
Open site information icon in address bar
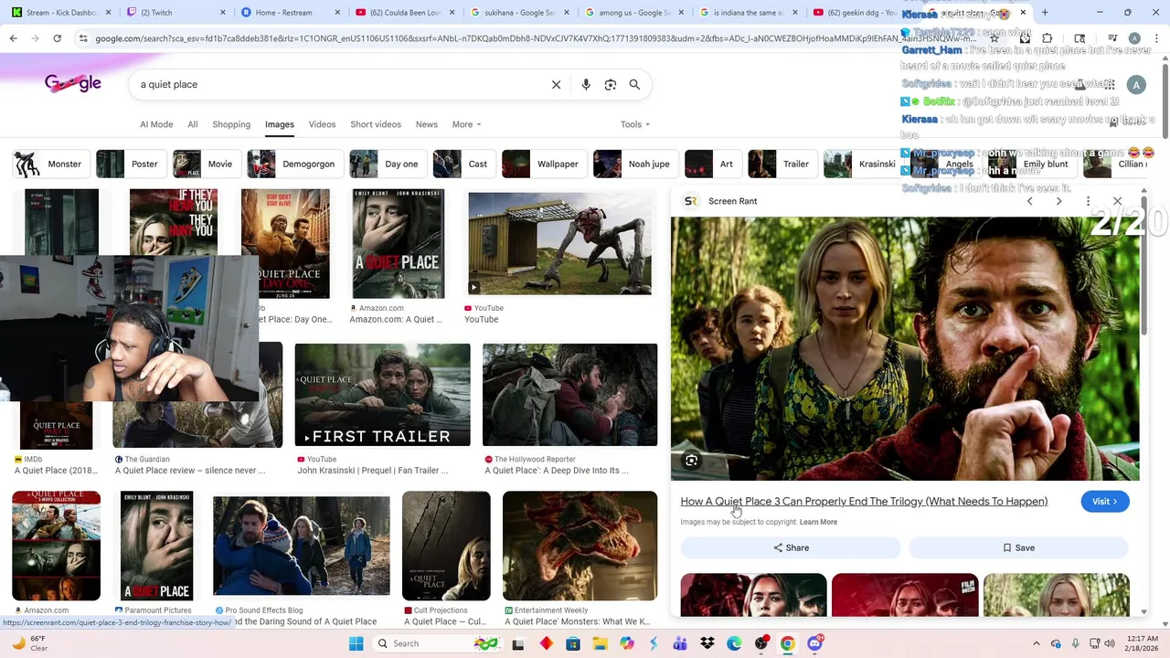tap(83, 38)
